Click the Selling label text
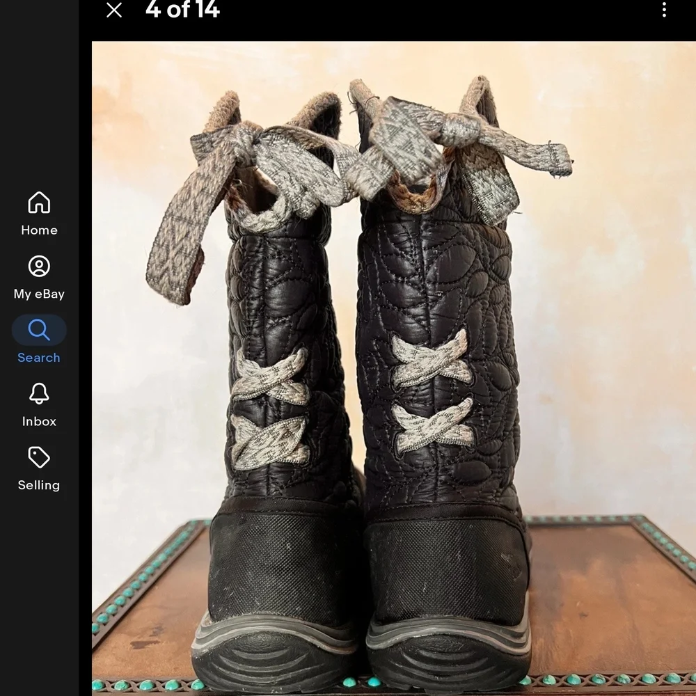Image resolution: width=696 pixels, height=696 pixels. pos(39,485)
